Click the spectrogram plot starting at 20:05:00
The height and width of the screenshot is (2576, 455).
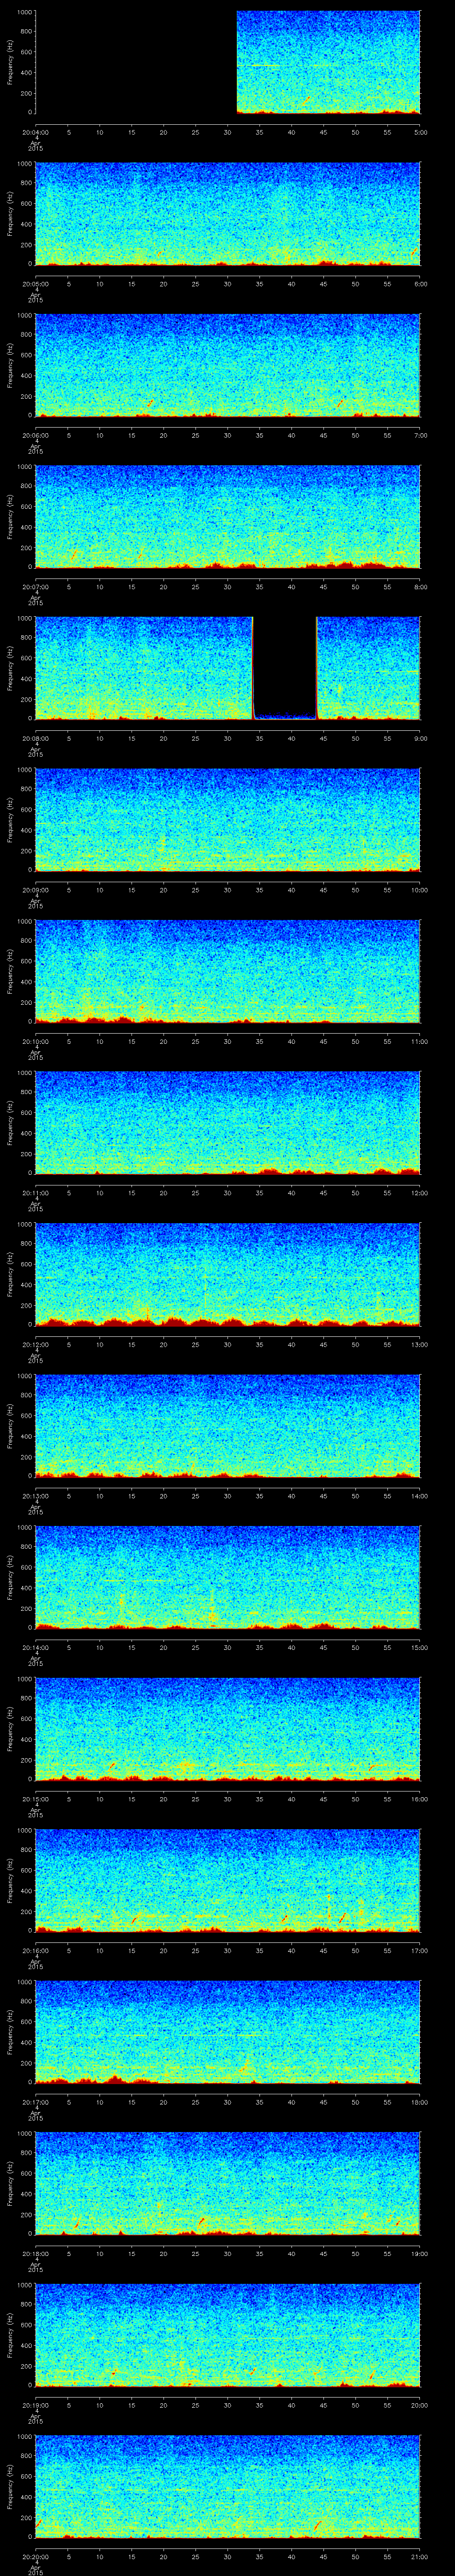227,213
